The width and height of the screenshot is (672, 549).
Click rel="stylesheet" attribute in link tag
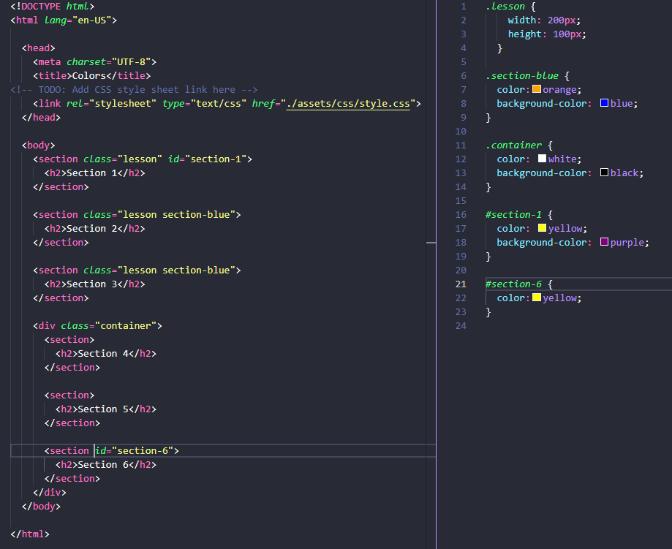point(111,104)
